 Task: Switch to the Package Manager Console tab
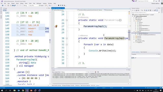(68, 85)
